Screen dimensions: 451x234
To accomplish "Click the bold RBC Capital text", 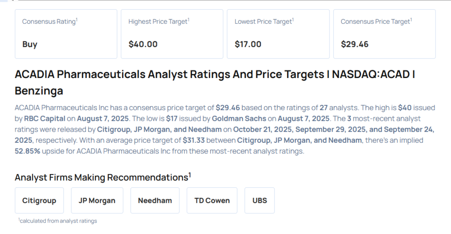I will pos(44,119).
